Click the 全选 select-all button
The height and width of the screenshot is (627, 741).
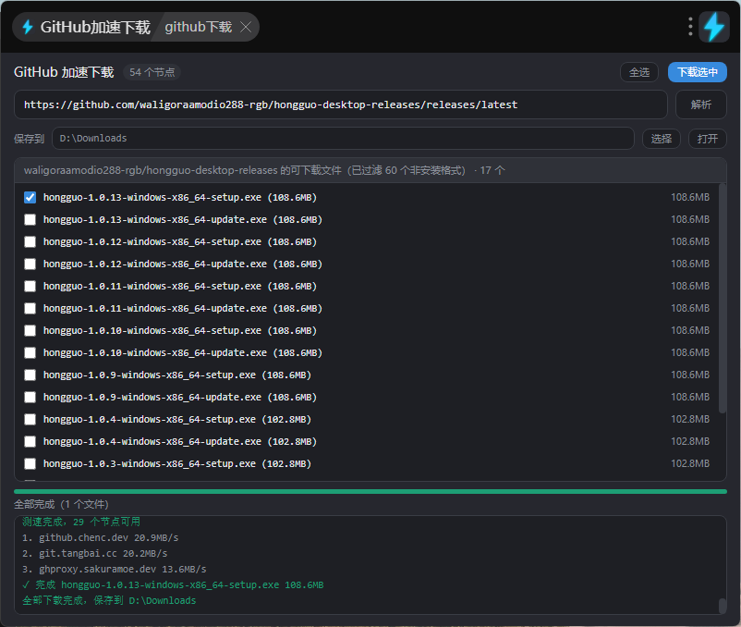[639, 72]
